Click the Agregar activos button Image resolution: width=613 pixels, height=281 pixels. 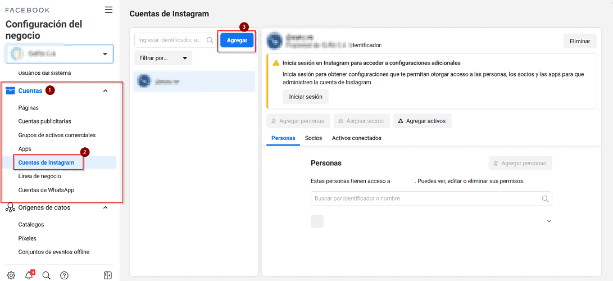[422, 121]
